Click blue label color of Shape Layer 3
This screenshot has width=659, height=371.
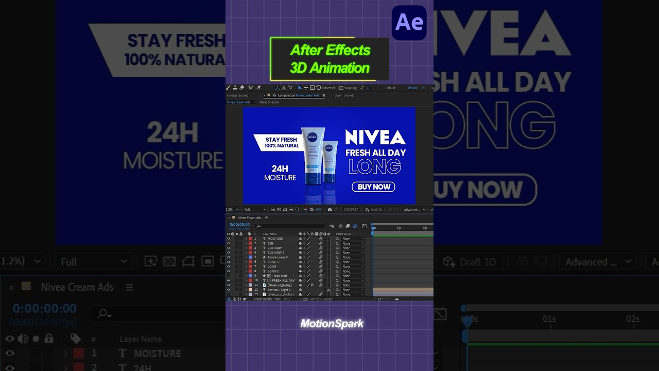coord(250,257)
